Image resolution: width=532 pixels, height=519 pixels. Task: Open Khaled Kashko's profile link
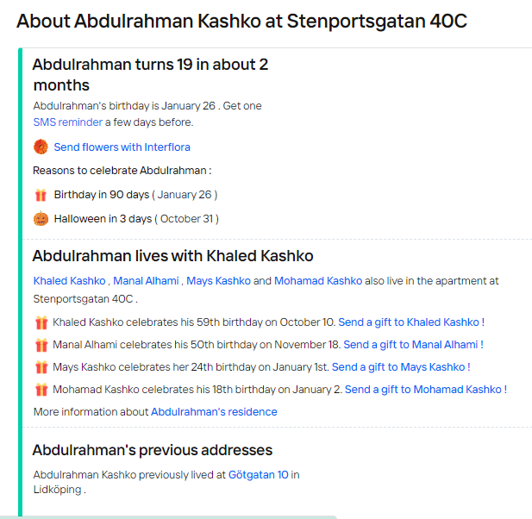coord(70,281)
